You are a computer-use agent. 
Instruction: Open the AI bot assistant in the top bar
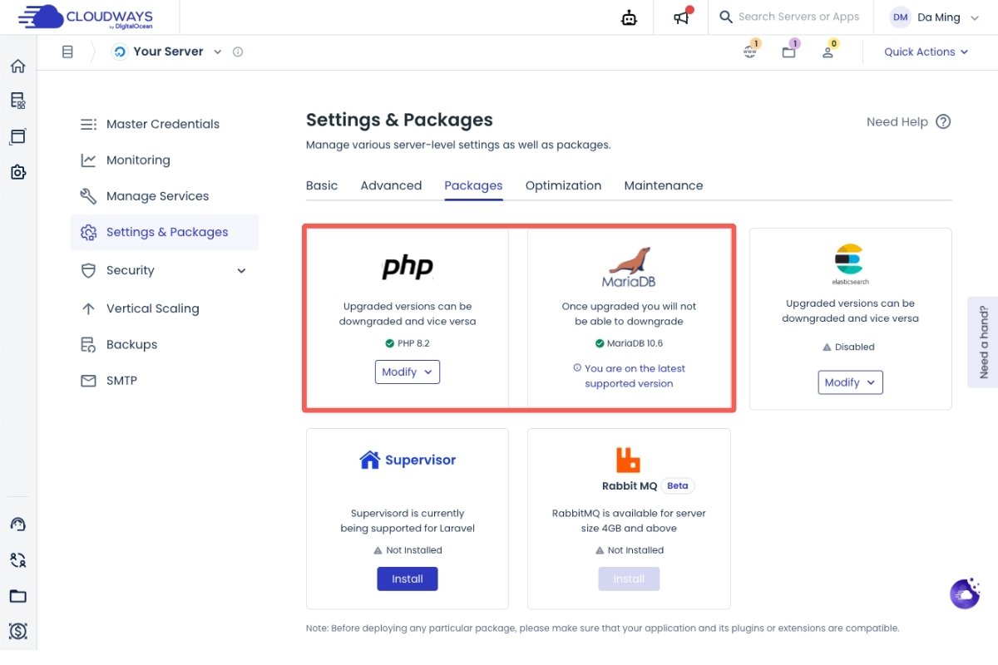629,17
